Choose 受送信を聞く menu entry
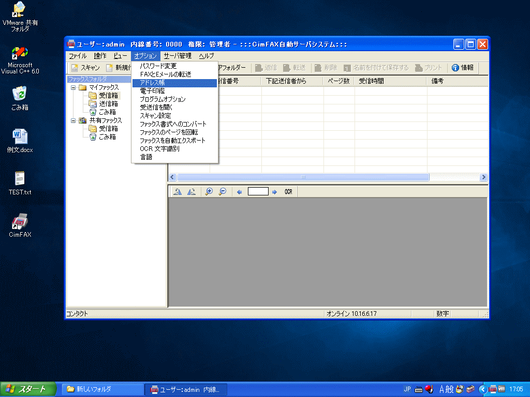The width and height of the screenshot is (530, 397). tap(174, 108)
